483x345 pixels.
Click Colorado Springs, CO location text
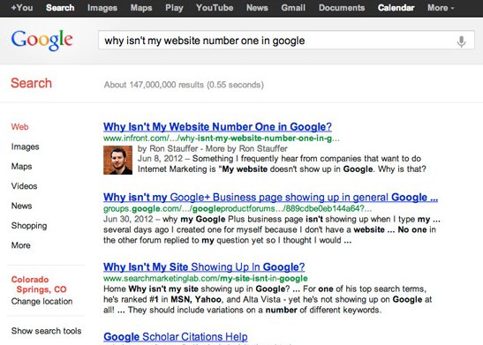tap(39, 284)
